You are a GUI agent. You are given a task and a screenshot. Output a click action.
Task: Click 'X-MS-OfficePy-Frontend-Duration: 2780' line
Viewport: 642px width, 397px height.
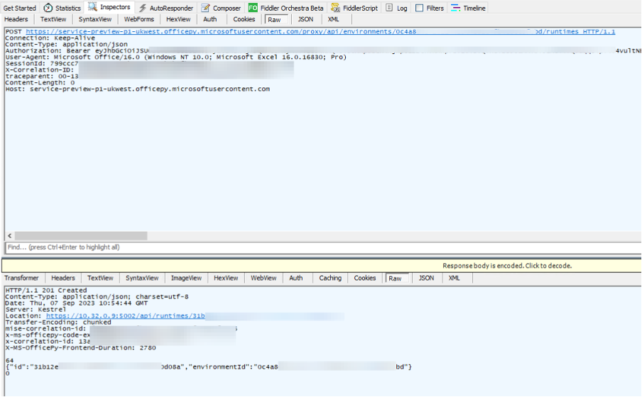tap(81, 348)
